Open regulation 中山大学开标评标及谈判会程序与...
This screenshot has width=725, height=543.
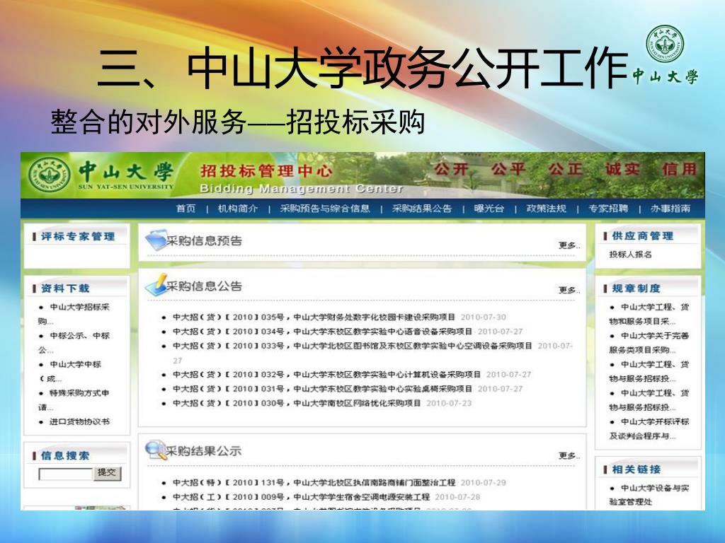coord(649,428)
